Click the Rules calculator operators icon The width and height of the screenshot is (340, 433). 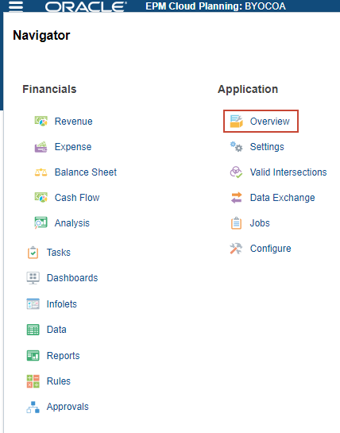(33, 381)
